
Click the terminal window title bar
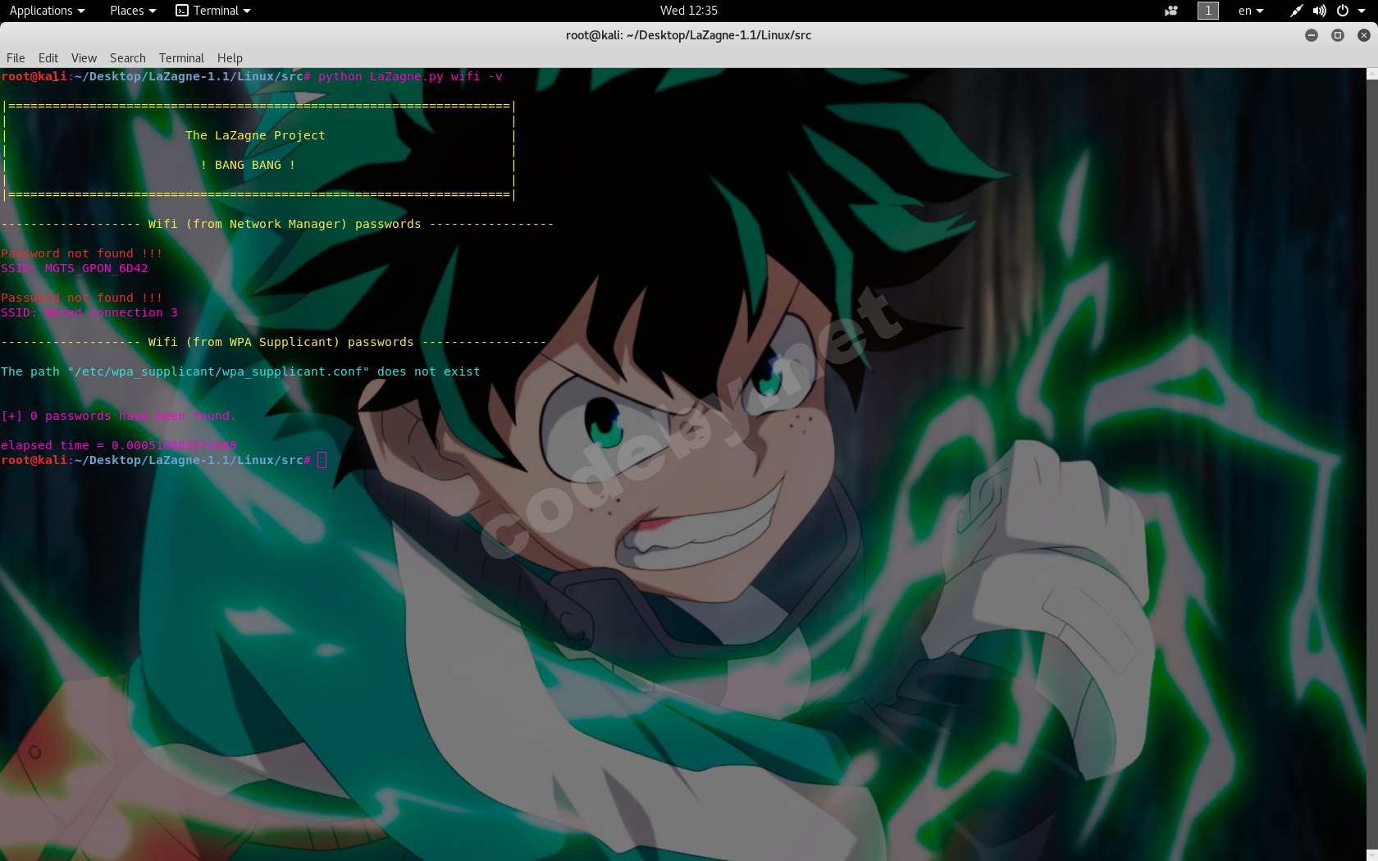[x=689, y=35]
